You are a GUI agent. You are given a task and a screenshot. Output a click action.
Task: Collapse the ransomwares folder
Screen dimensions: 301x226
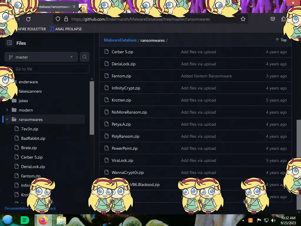[7, 119]
